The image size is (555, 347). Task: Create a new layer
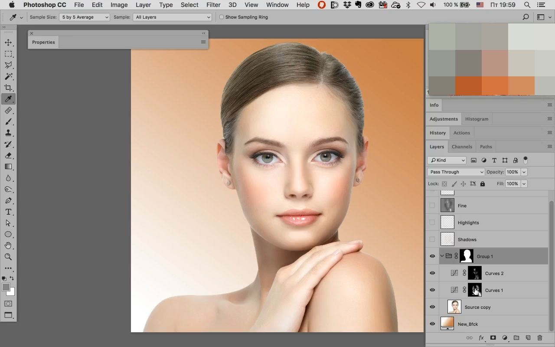click(x=528, y=337)
